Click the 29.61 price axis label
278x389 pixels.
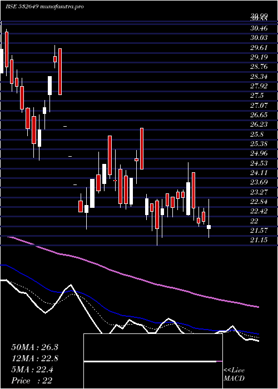click(x=259, y=48)
